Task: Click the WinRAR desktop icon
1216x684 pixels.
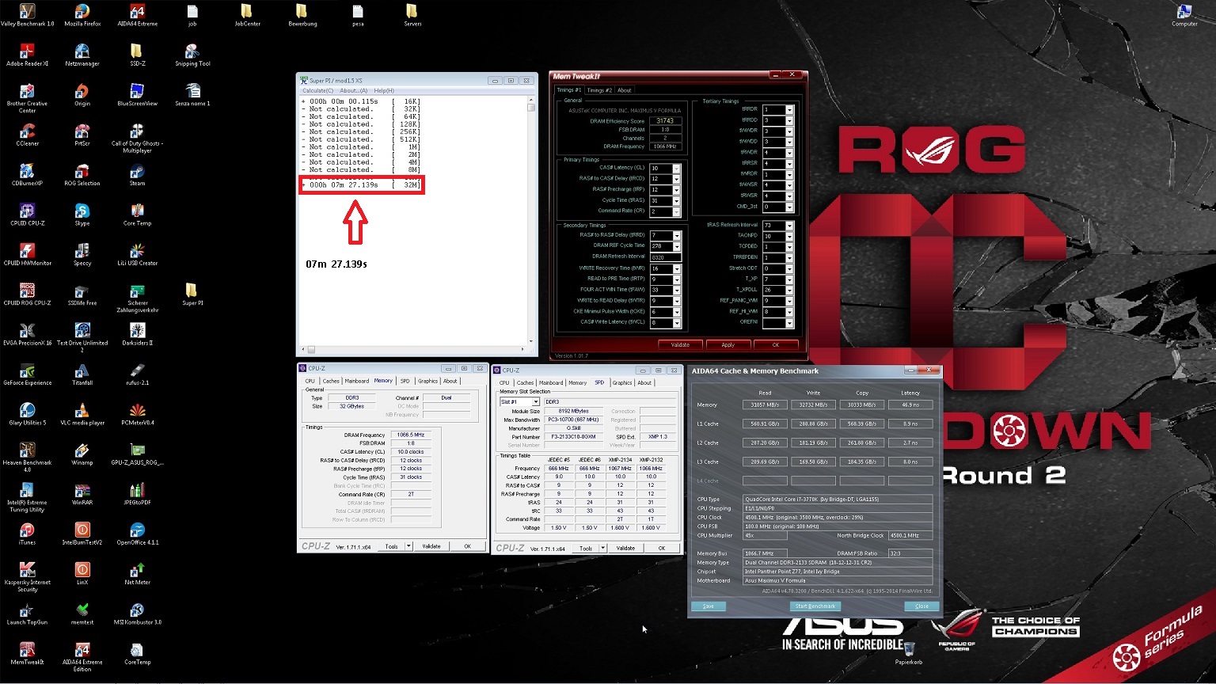Action: click(82, 493)
